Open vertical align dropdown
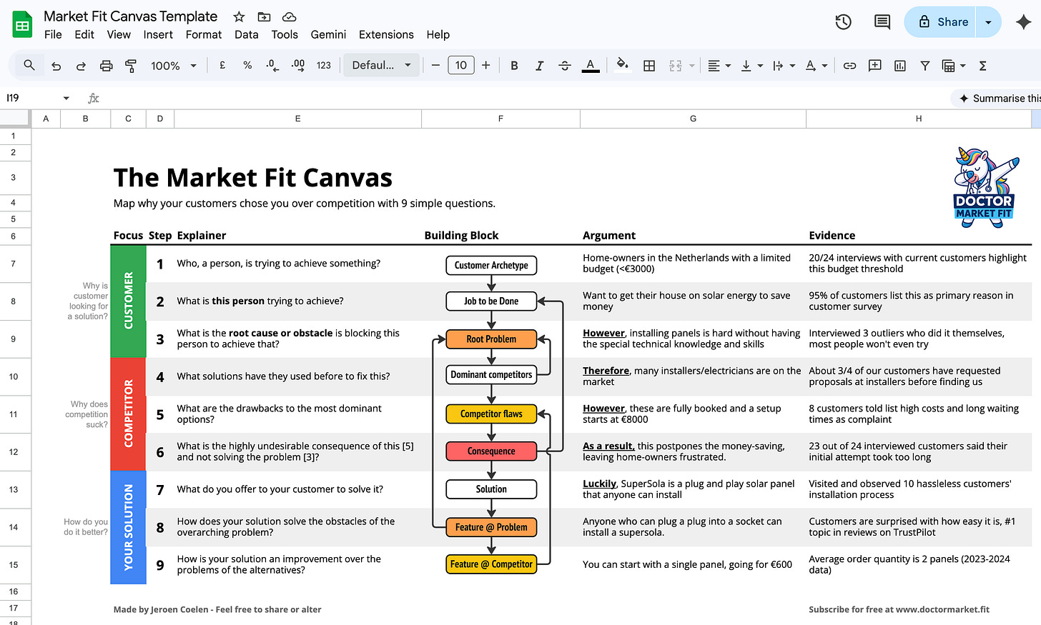The width and height of the screenshot is (1041, 625). [x=752, y=66]
